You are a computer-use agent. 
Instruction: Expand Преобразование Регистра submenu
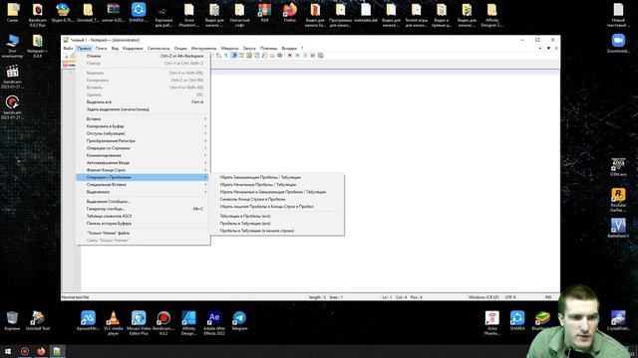(144, 141)
